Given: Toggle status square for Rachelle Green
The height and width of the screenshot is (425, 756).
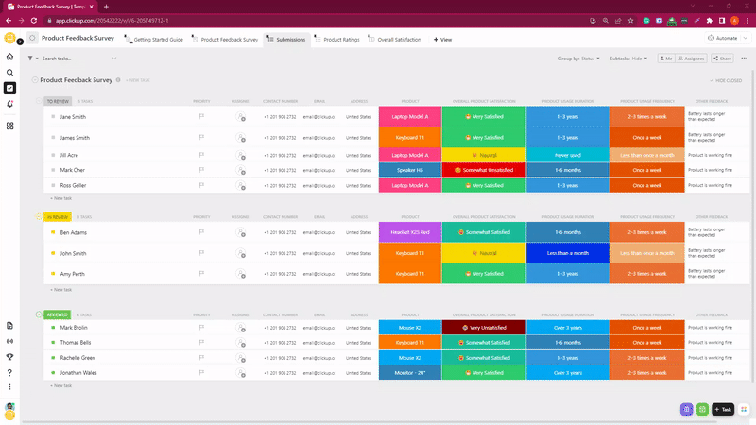Looking at the screenshot, I should click(x=53, y=358).
